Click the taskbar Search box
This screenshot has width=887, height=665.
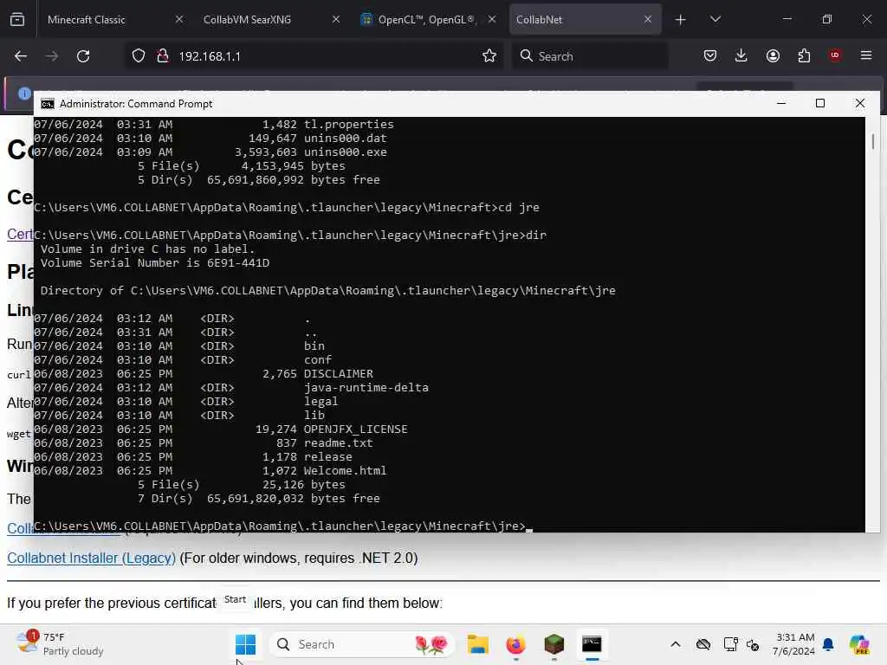[x=362, y=644]
